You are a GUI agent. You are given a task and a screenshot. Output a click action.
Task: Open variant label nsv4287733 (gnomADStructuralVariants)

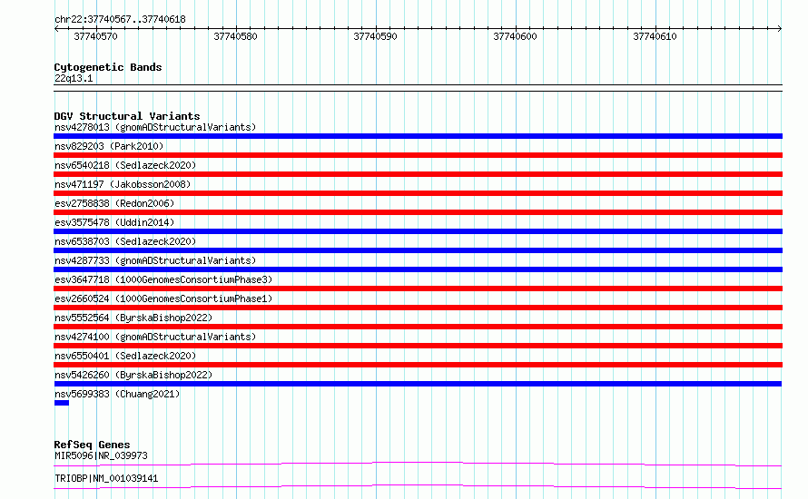pyautogui.click(x=155, y=260)
